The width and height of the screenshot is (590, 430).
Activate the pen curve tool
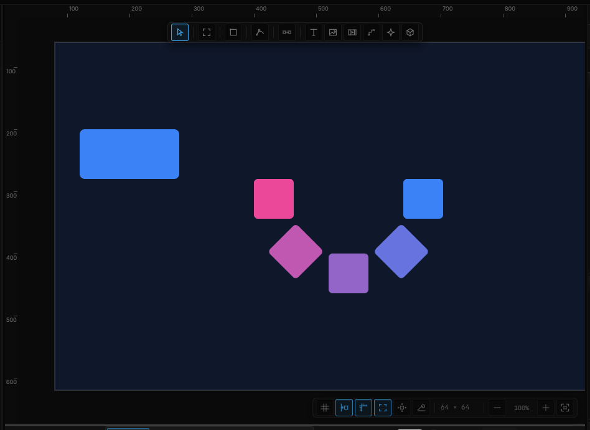(260, 32)
